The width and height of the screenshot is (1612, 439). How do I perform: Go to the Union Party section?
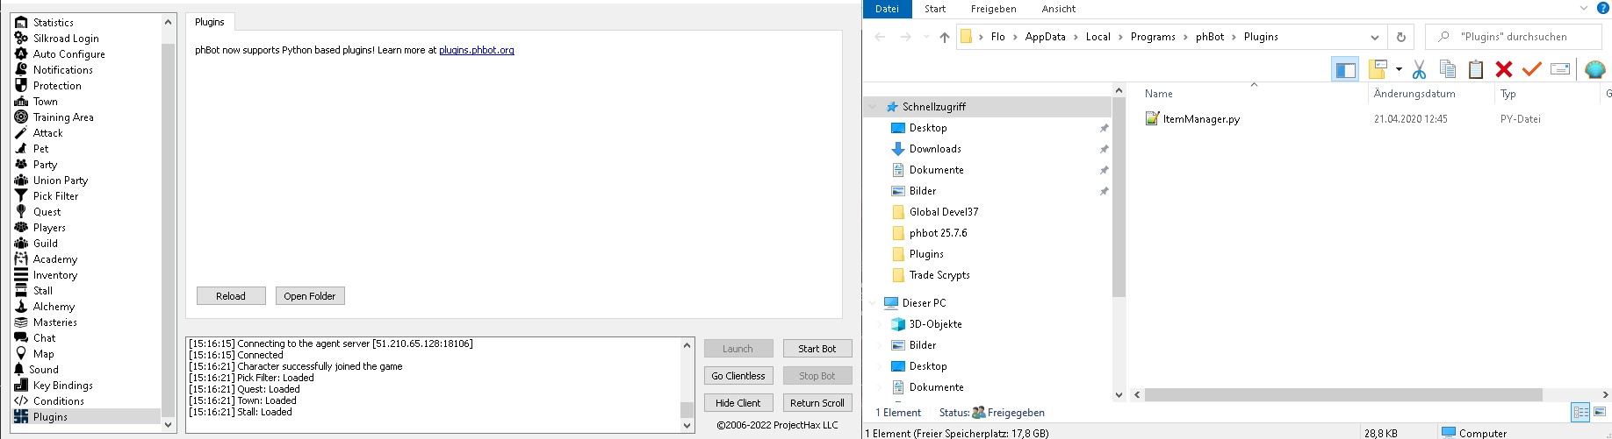click(60, 181)
